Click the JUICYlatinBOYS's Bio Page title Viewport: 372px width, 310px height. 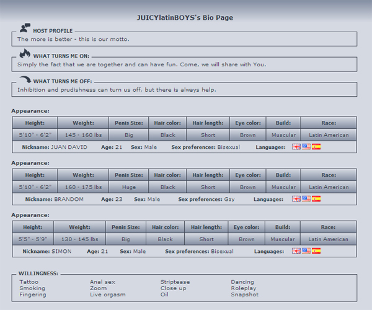[x=185, y=17]
